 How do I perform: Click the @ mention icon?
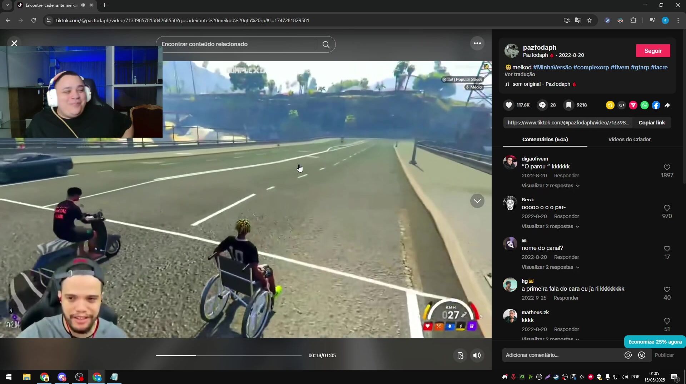(628, 355)
